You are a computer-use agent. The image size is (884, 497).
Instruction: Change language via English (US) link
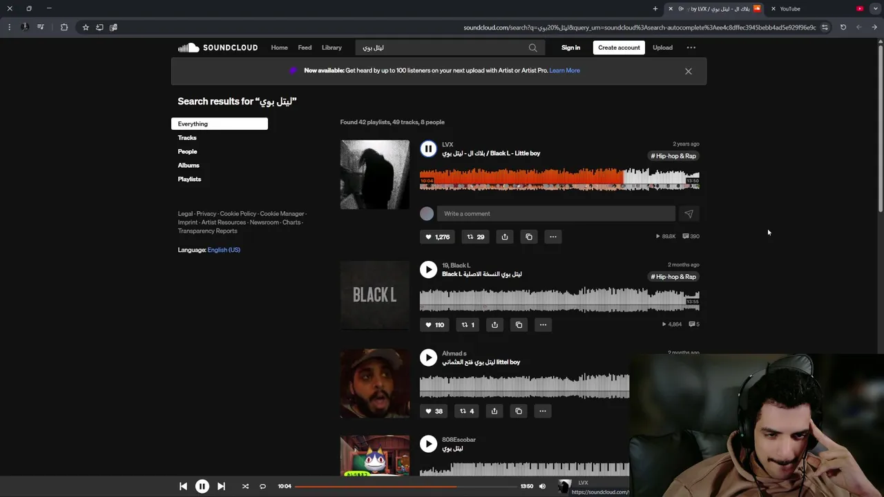tap(224, 250)
